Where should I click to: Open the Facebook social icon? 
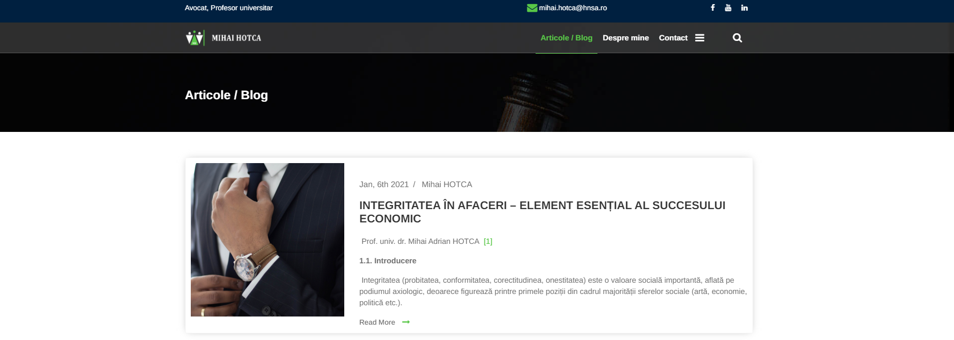(x=713, y=8)
